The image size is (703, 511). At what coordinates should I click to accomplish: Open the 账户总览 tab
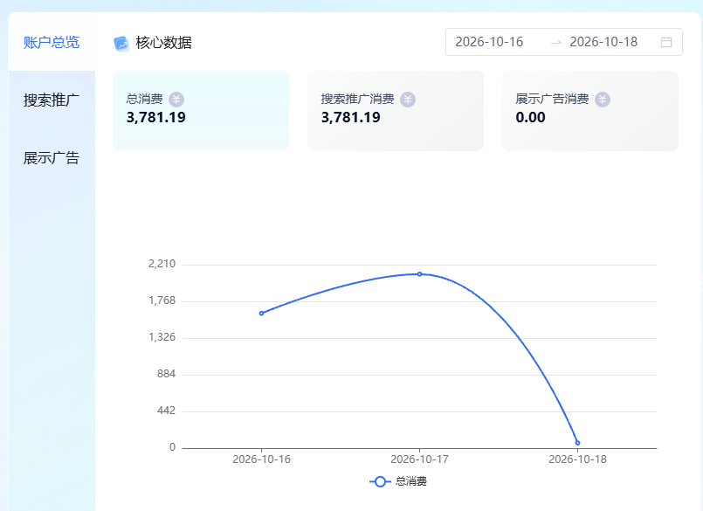tap(52, 42)
